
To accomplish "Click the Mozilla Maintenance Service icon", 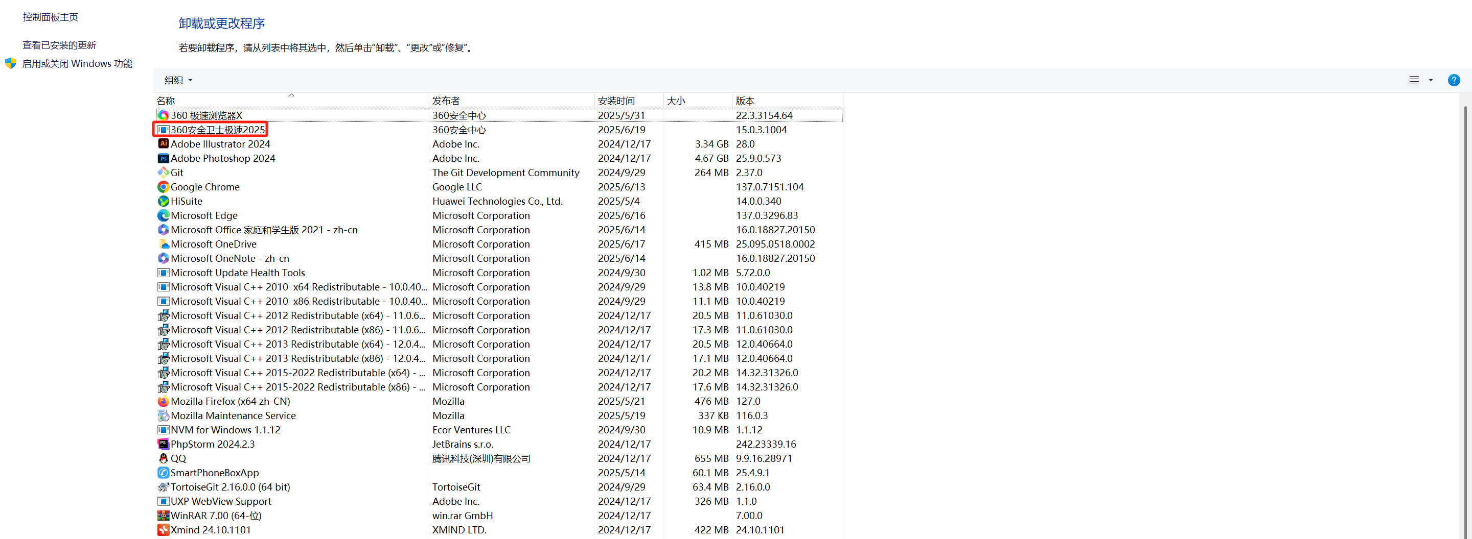I will click(x=164, y=415).
